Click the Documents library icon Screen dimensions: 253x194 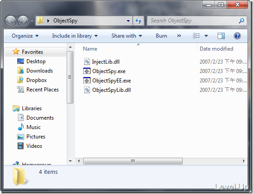21,117
